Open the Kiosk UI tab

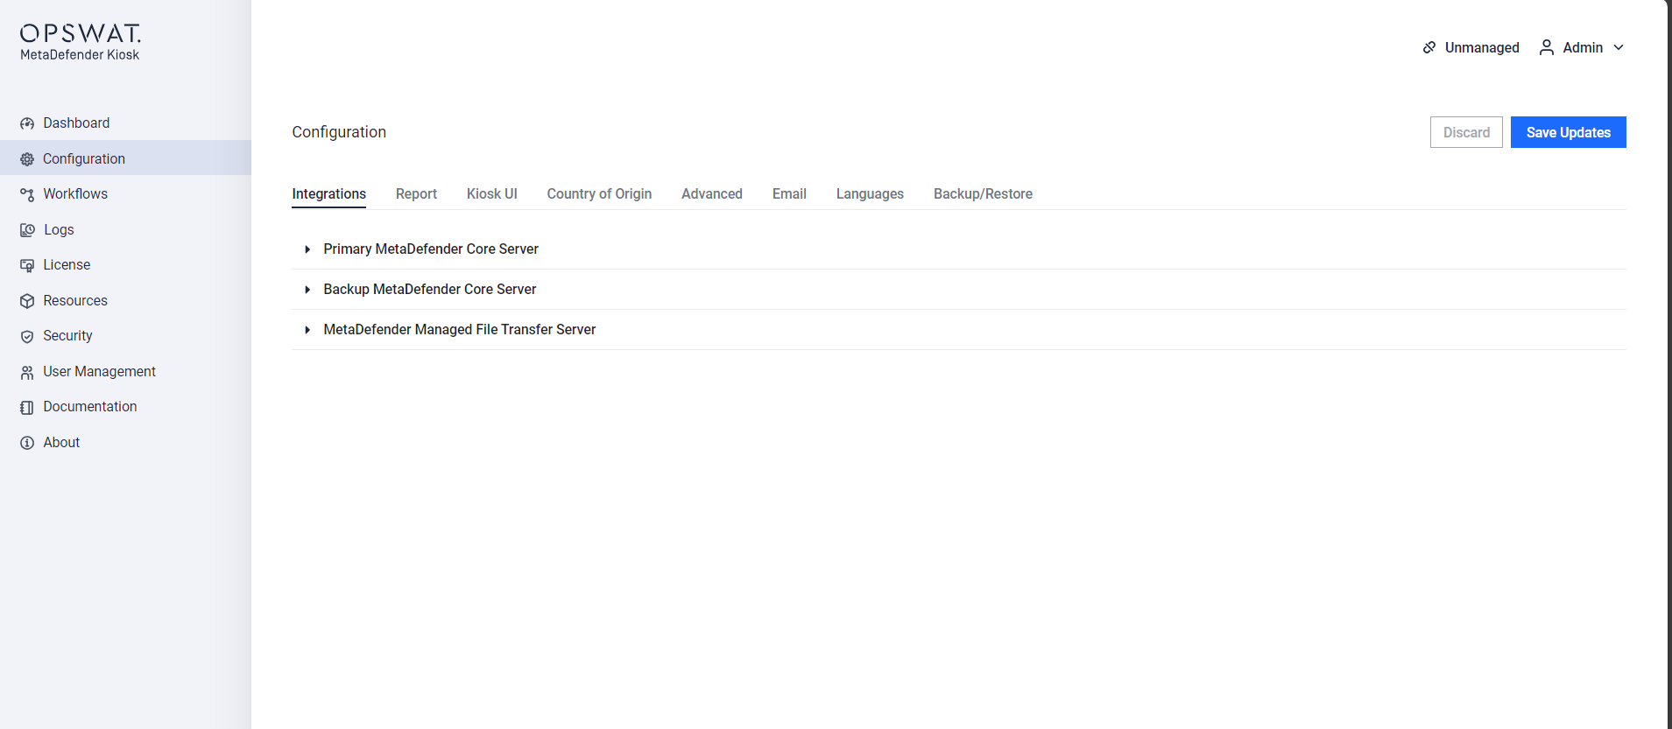(491, 194)
